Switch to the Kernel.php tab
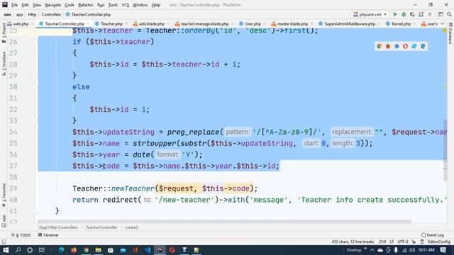 401,23
